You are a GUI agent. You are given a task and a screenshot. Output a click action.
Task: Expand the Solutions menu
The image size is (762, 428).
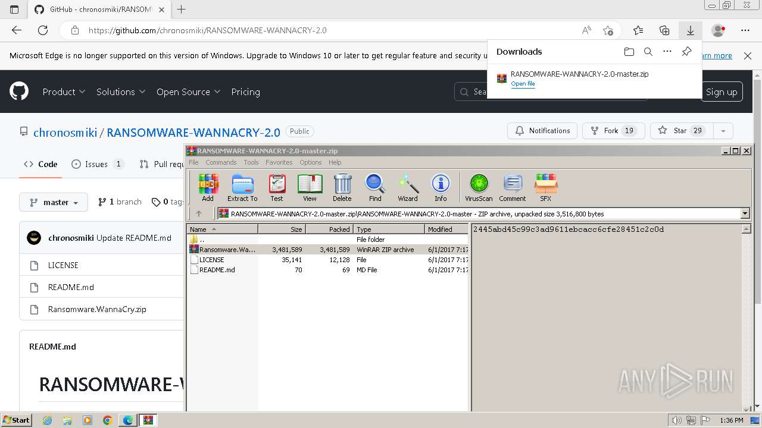[x=121, y=92]
